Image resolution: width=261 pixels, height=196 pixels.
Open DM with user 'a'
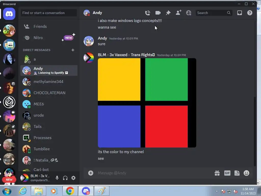pyautogui.click(x=49, y=59)
